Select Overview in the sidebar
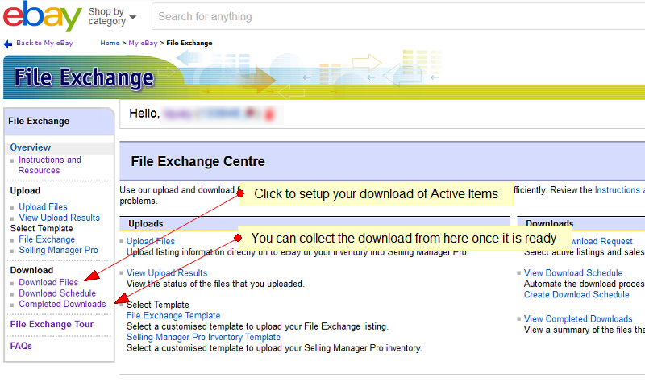The width and height of the screenshot is (645, 382). tap(30, 147)
